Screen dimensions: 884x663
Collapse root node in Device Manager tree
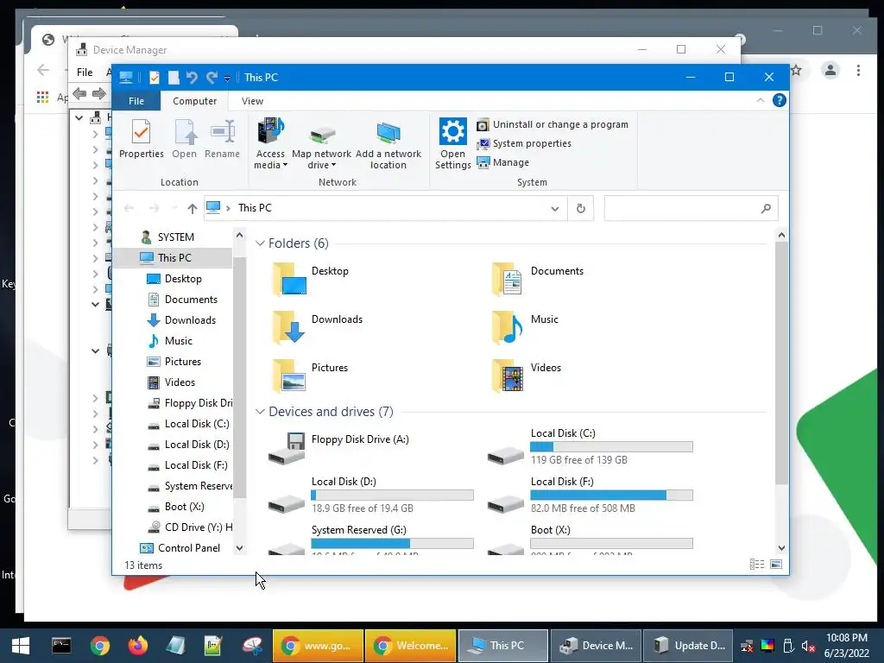[x=79, y=117]
